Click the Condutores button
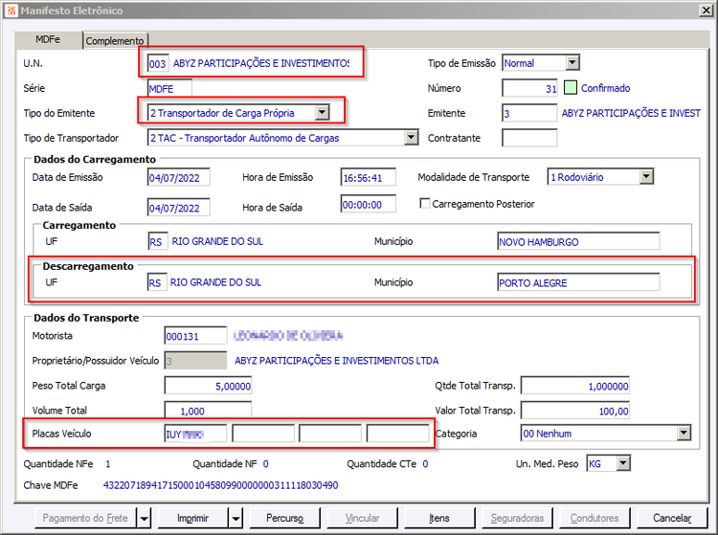This screenshot has width=718, height=535. [595, 518]
